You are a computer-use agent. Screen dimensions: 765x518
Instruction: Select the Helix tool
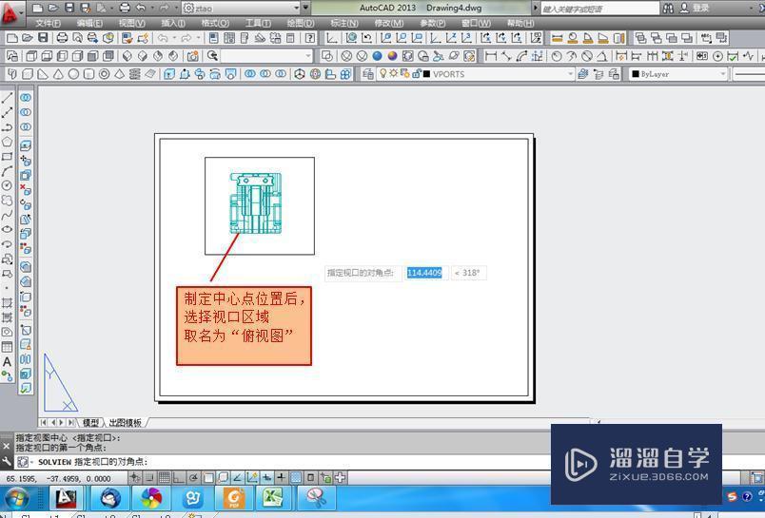[x=135, y=74]
